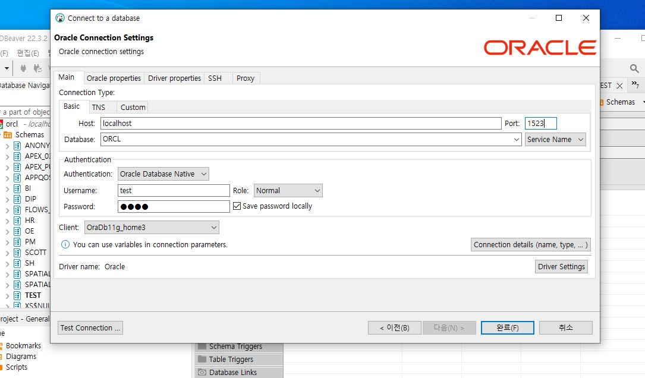The height and width of the screenshot is (378, 645).
Task: Click the ANONY schema icon in navigator
Action: [17, 146]
